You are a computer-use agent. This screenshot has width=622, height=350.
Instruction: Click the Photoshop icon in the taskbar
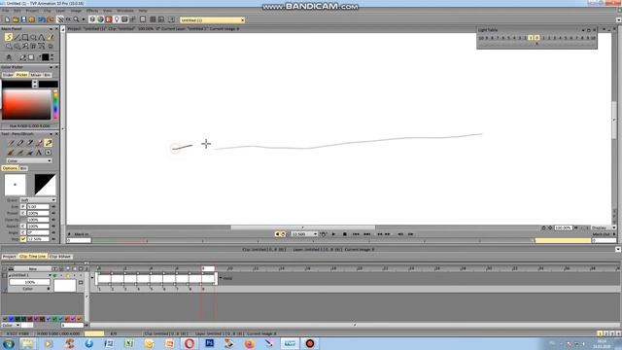coord(210,343)
